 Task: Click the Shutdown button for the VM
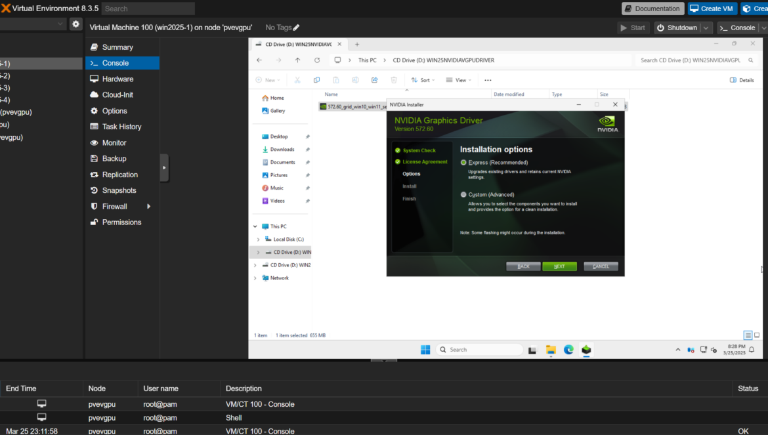coord(677,28)
